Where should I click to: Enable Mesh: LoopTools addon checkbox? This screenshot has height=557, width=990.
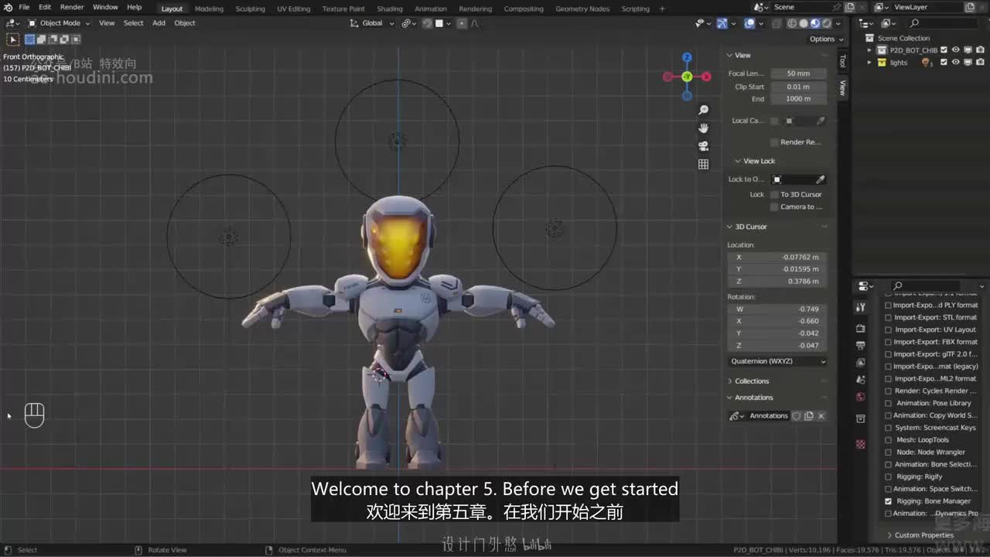click(888, 440)
